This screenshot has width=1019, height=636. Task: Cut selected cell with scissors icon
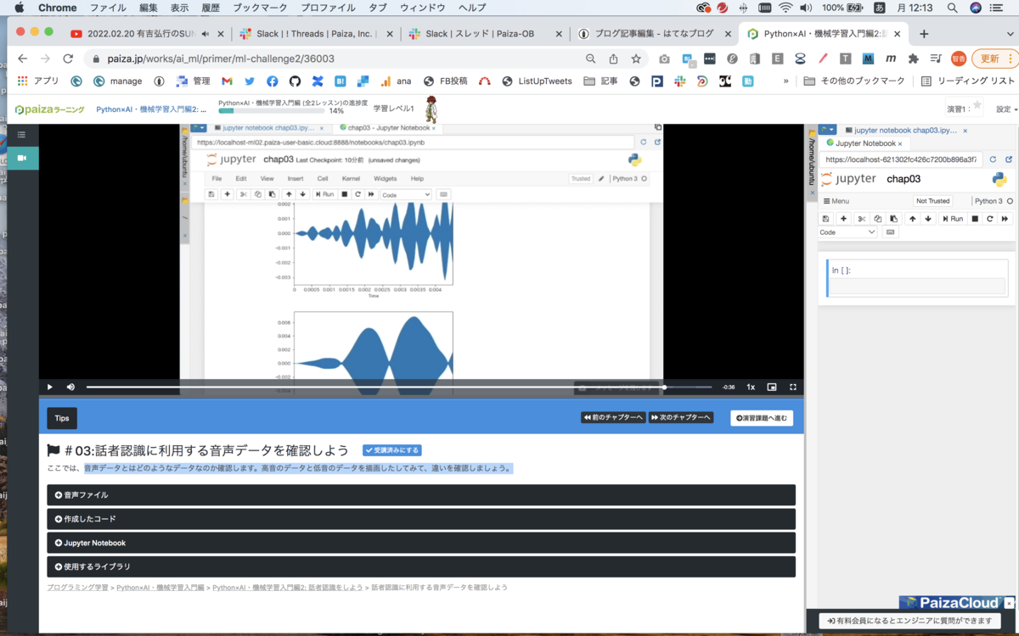click(x=861, y=218)
